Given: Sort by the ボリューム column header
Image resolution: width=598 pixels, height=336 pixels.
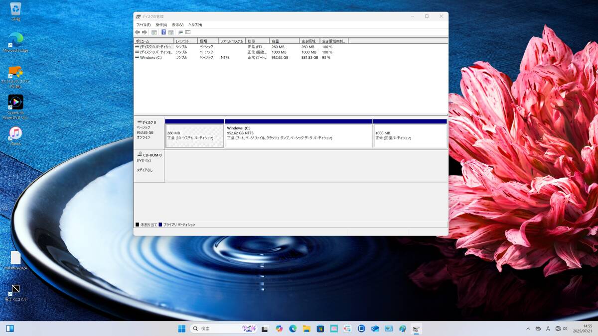Looking at the screenshot, I should pyautogui.click(x=154, y=41).
